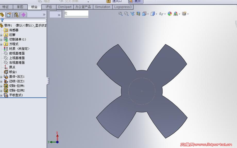
Task: Click the 通风口 vent tool icon
Action: (108, 1)
